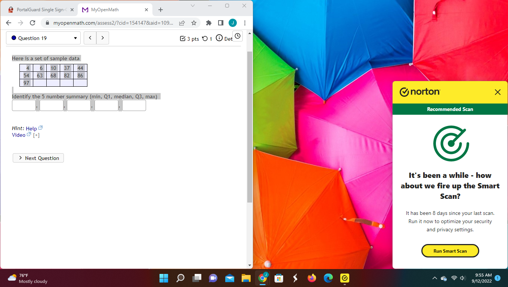Click the retry attempts icon
This screenshot has width=508, height=287.
click(x=205, y=38)
